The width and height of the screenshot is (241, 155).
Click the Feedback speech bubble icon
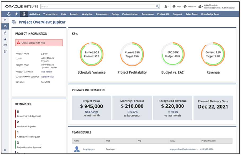(185, 6)
